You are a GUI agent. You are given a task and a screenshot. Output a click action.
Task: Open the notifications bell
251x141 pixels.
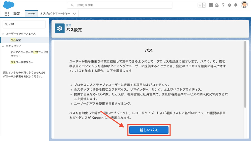(x=235, y=5)
